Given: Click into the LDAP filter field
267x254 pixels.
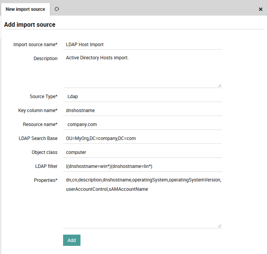Looking at the screenshot, I should (142, 166).
